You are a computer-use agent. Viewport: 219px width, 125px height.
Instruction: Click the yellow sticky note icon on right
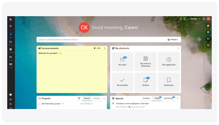(x=208, y=26)
